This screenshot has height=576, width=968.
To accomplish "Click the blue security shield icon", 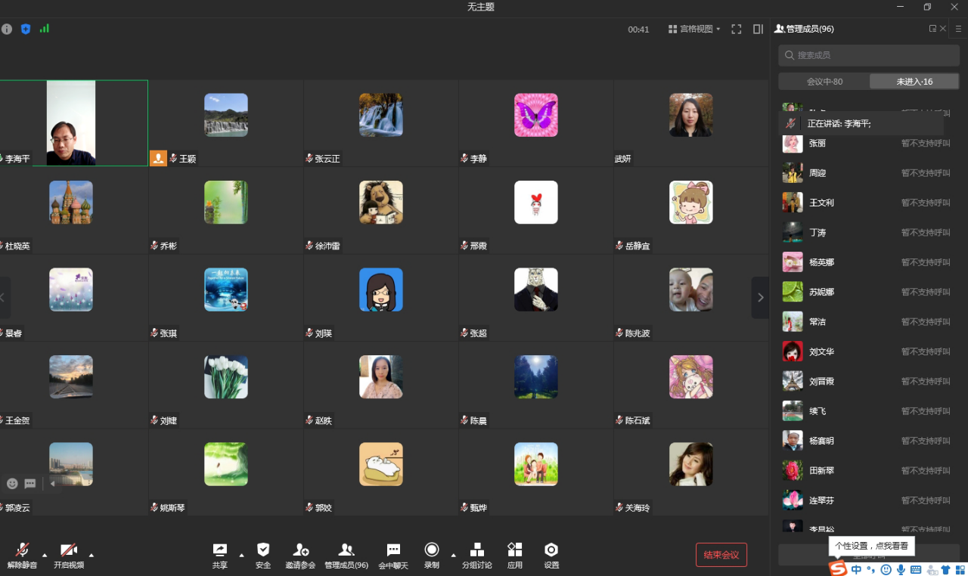I will pyautogui.click(x=26, y=29).
